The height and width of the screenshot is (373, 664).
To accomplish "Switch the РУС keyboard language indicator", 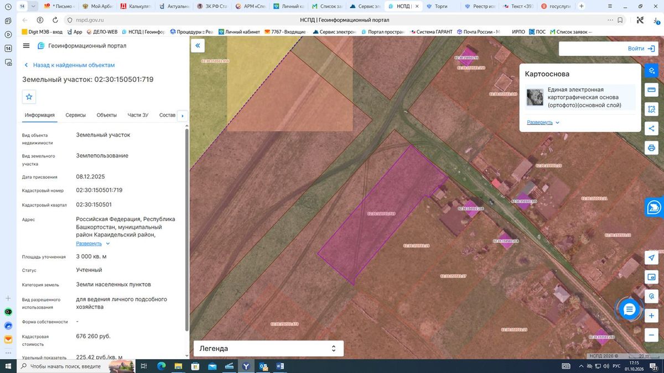I will [x=616, y=366].
